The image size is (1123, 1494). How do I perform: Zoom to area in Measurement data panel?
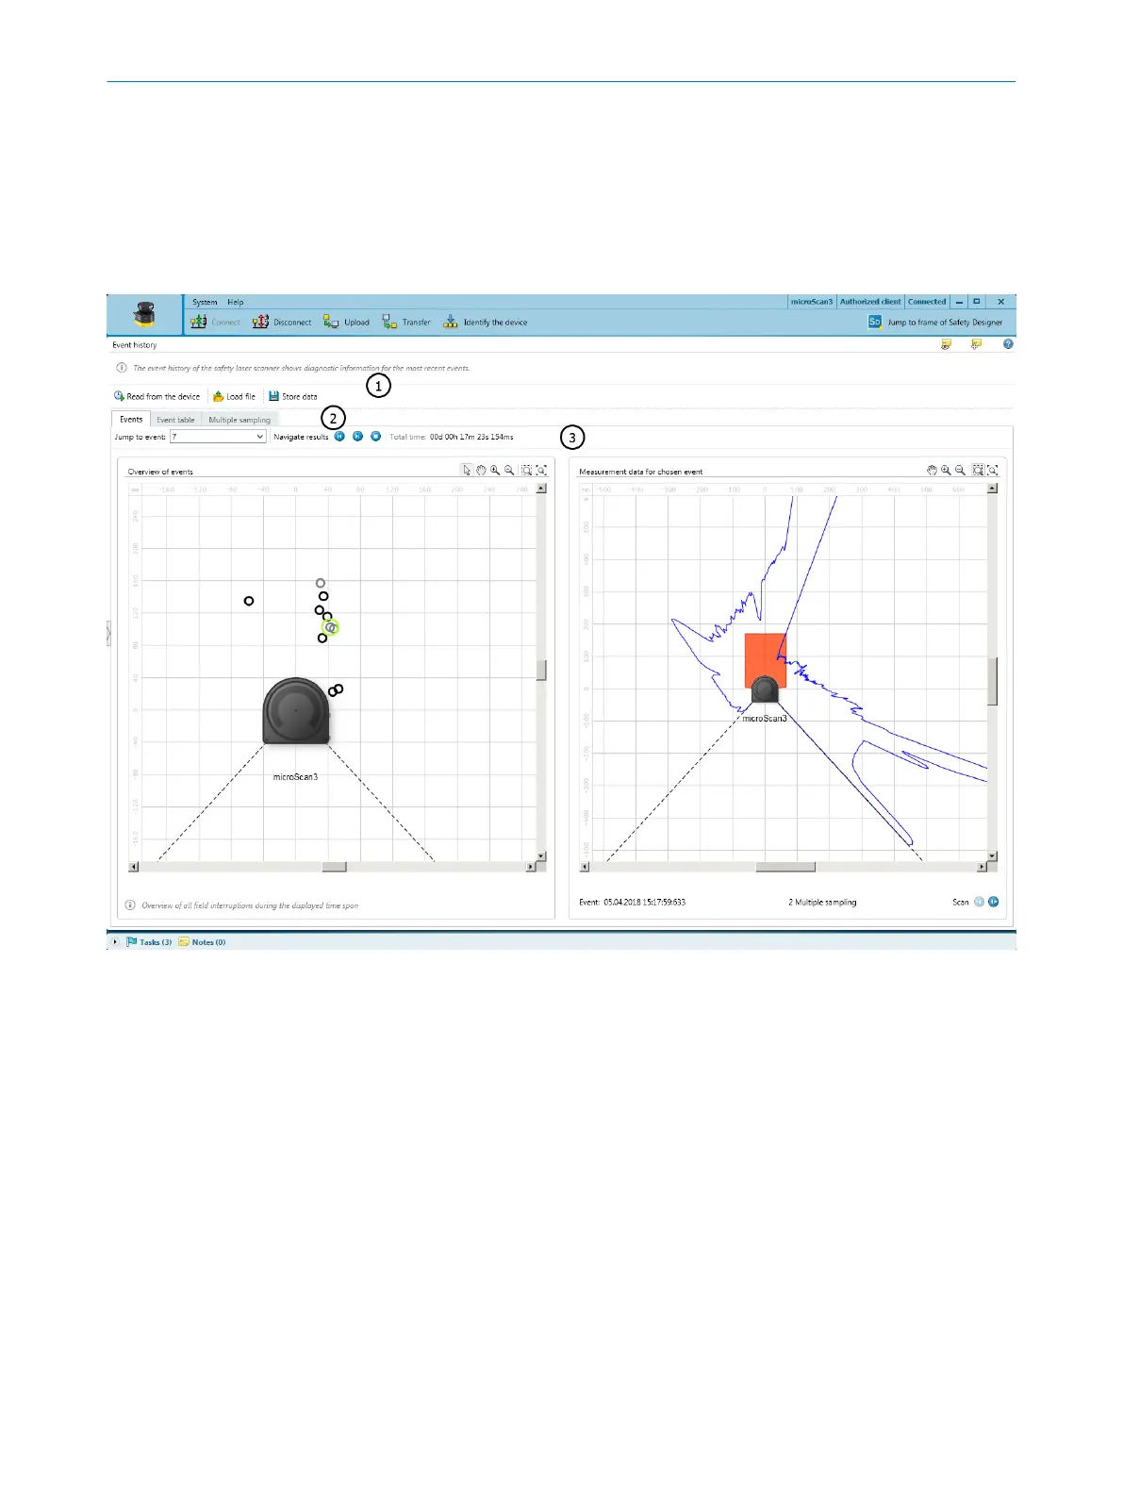coord(978,470)
